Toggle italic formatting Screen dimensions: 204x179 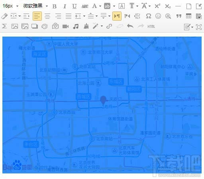65,6
